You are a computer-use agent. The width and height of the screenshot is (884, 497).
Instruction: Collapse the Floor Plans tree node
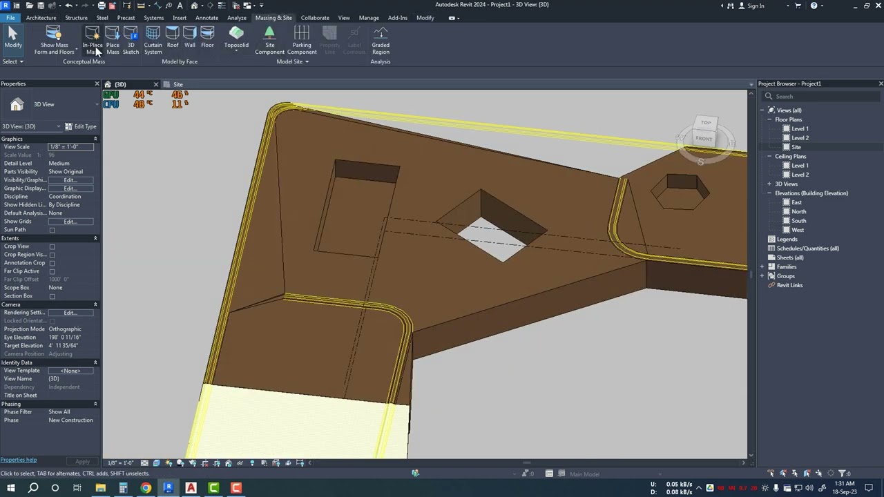click(769, 119)
